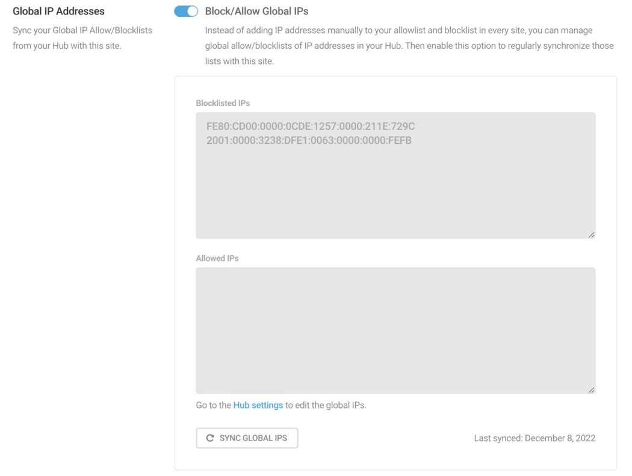Click the global allow/blocklists explanation paragraph
This screenshot has width=632, height=476.
[409, 46]
